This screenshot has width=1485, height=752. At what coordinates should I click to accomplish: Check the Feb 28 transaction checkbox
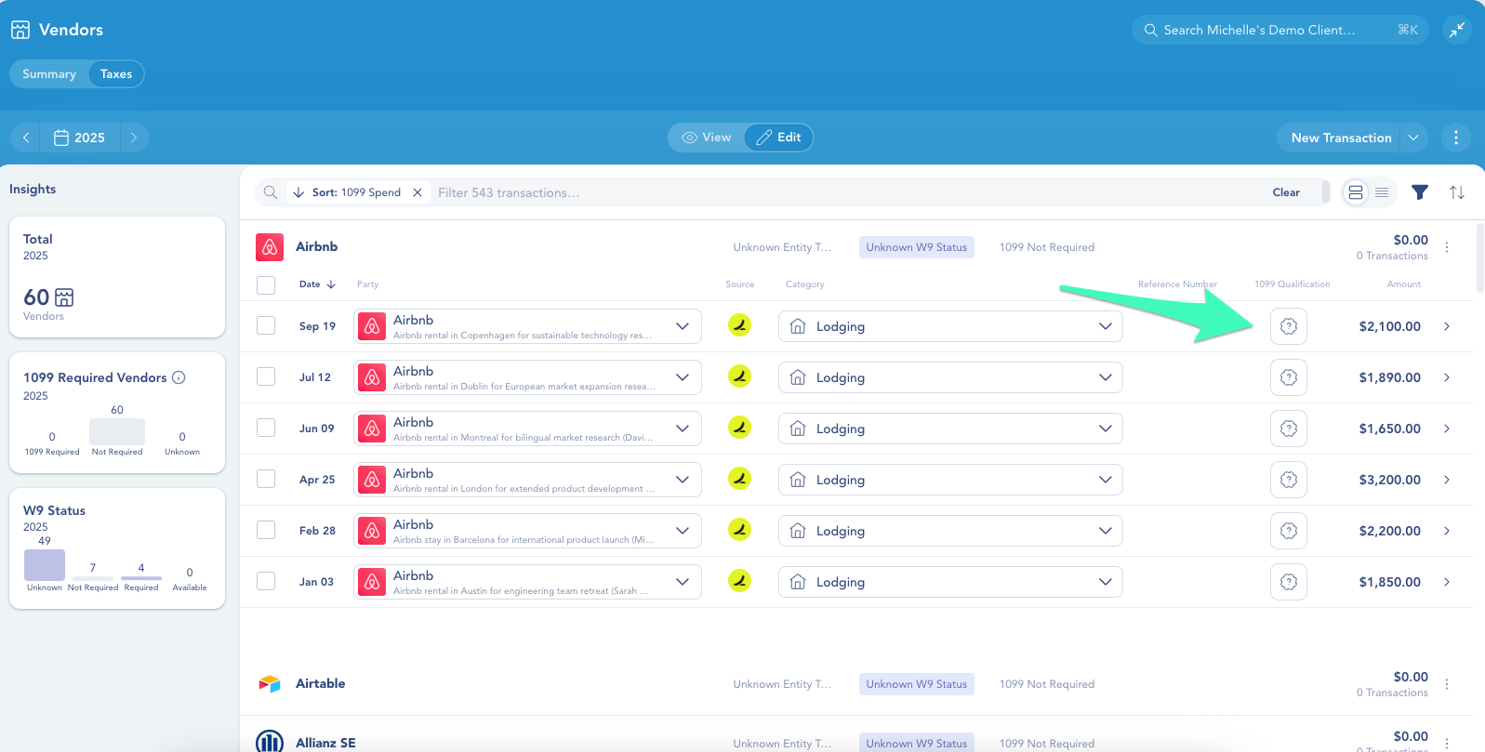tap(266, 530)
